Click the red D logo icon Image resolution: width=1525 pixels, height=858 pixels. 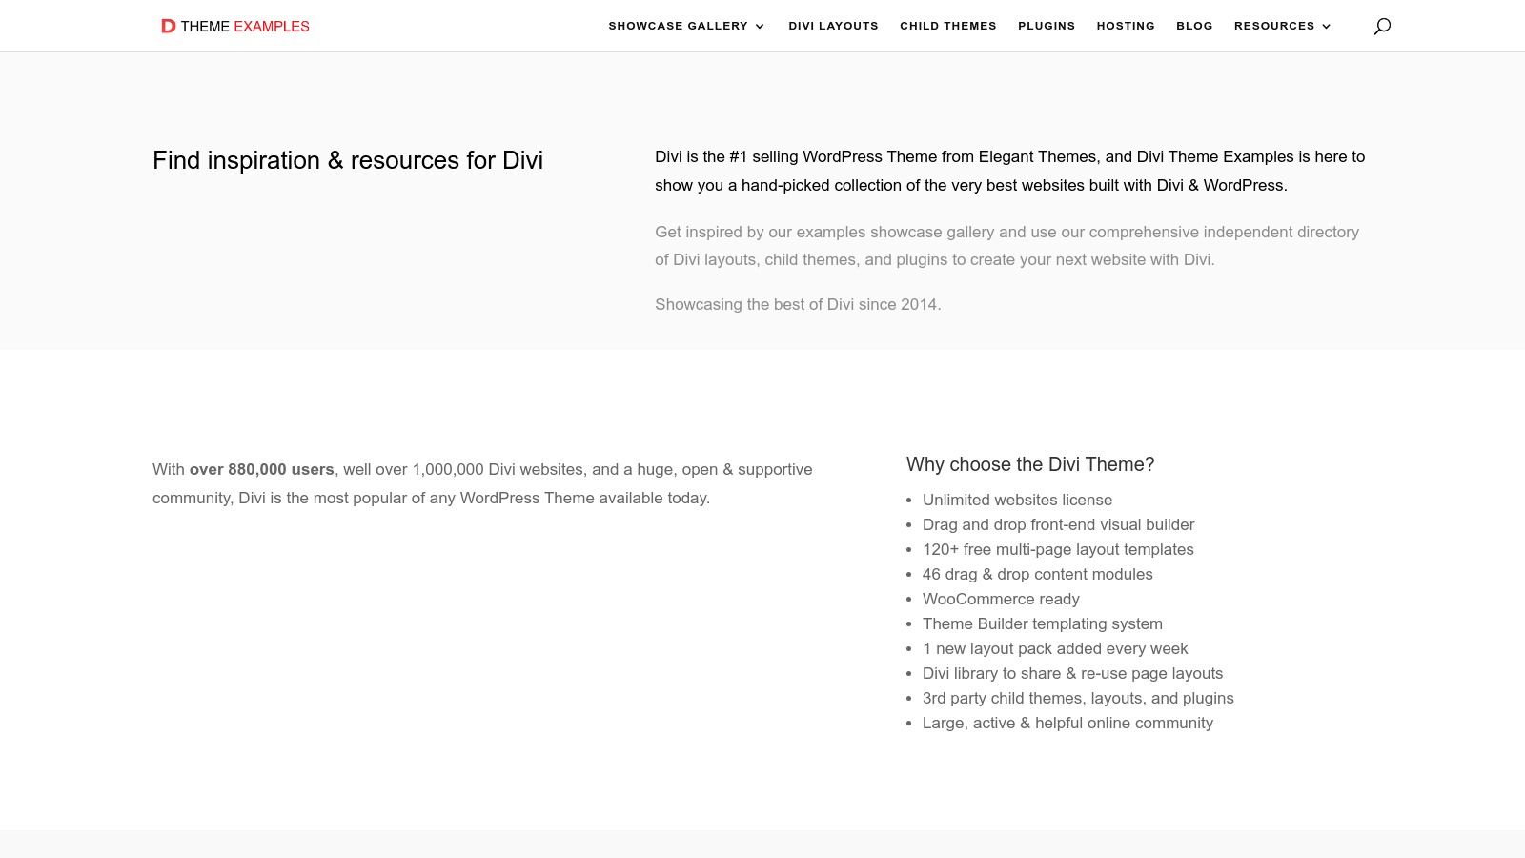tap(167, 26)
